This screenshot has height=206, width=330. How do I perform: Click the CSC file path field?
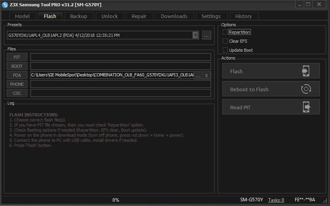pyautogui.click(x=121, y=93)
